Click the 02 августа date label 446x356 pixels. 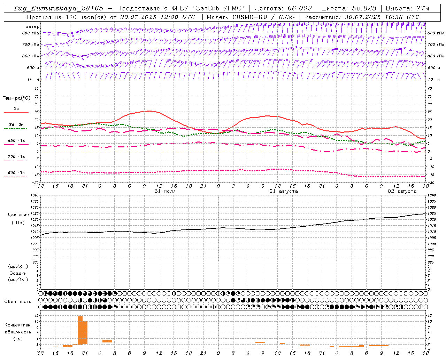point(402,191)
